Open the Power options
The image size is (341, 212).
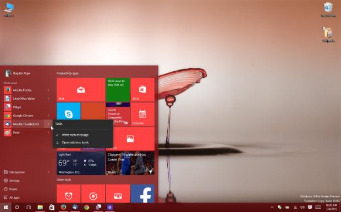tap(10, 189)
